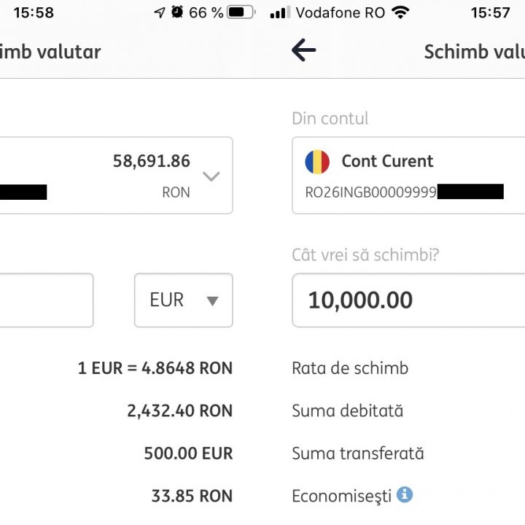Tap the battery indicator icon

click(x=241, y=12)
